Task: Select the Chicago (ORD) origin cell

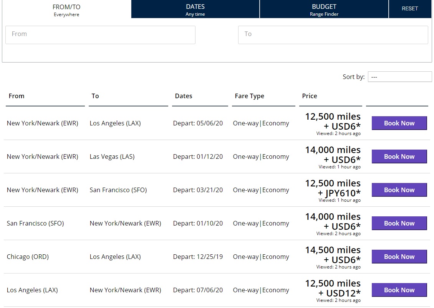Action: (28, 257)
